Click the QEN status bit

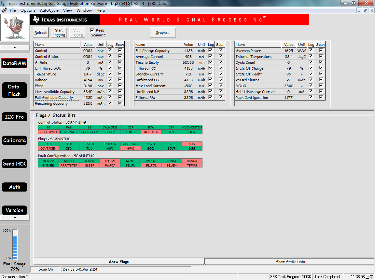point(192,132)
